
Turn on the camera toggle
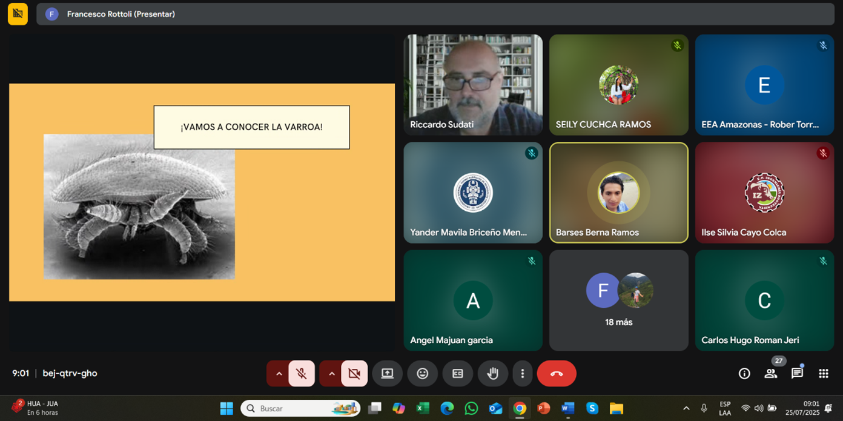tap(354, 374)
